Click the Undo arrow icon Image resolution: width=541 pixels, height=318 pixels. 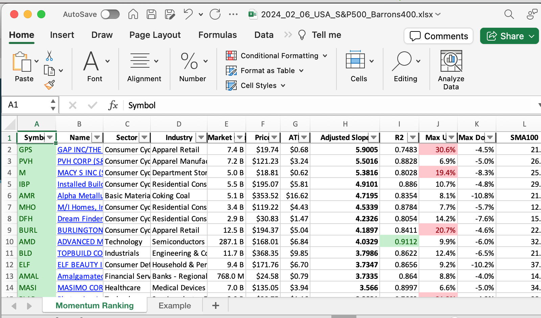click(x=188, y=14)
